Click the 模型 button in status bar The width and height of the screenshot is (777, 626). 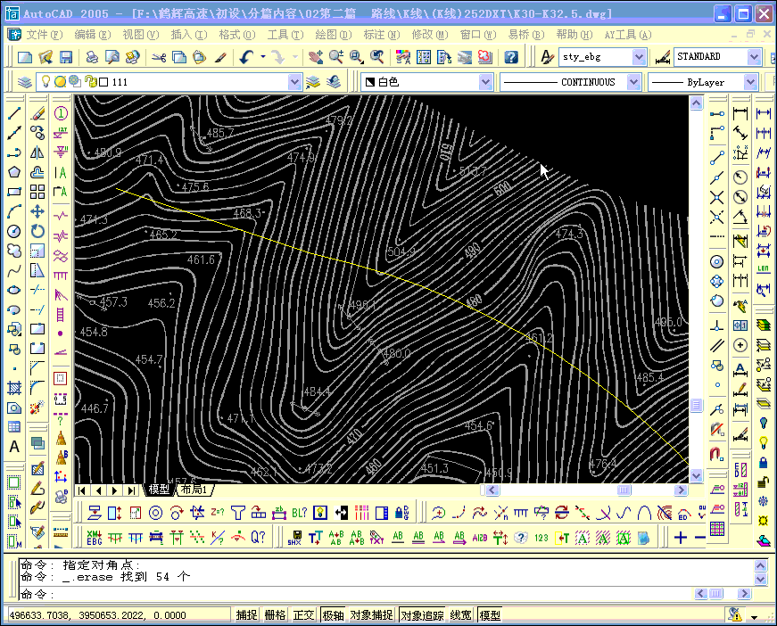click(490, 614)
